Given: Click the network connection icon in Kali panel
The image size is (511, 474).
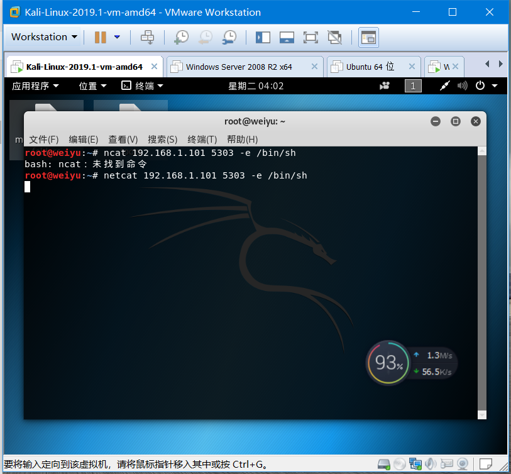Looking at the screenshot, I should [444, 85].
